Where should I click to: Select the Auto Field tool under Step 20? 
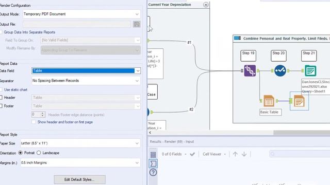click(x=280, y=71)
